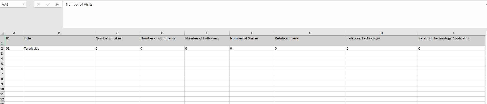This screenshot has height=104, width=487.
Task: Select row 2 header
Action: tap(2, 48)
